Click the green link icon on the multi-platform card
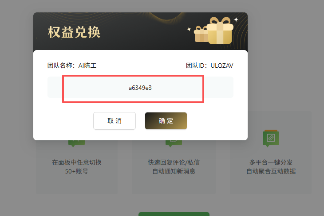Image resolution: width=324 pixels, height=216 pixels. pyautogui.click(x=271, y=138)
